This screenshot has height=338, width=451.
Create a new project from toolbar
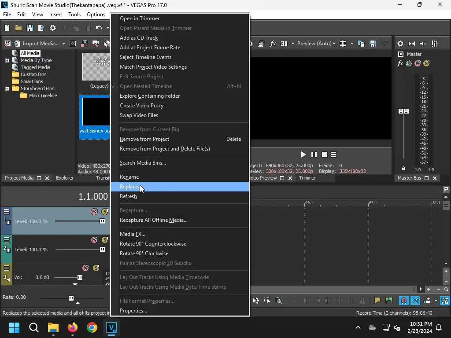coord(7,28)
